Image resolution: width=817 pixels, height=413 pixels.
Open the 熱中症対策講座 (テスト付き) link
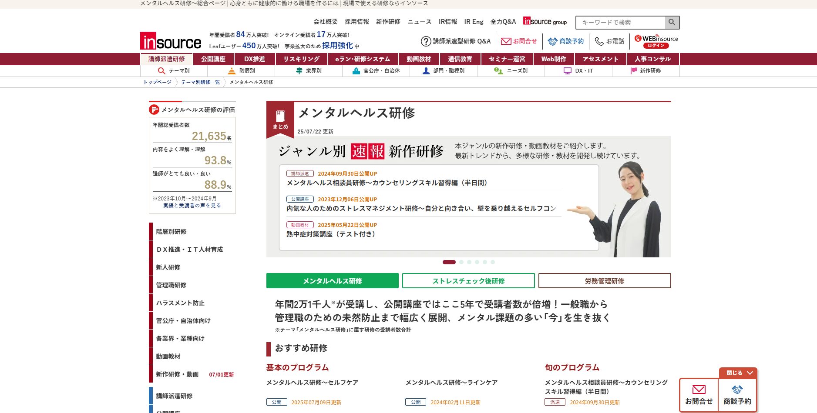tap(331, 234)
